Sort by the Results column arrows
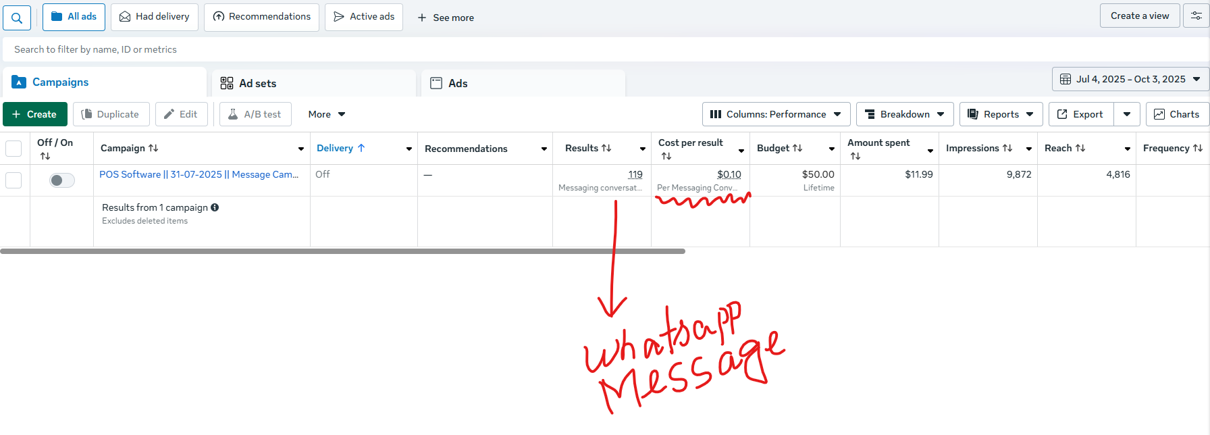This screenshot has height=435, width=1210. pos(606,148)
